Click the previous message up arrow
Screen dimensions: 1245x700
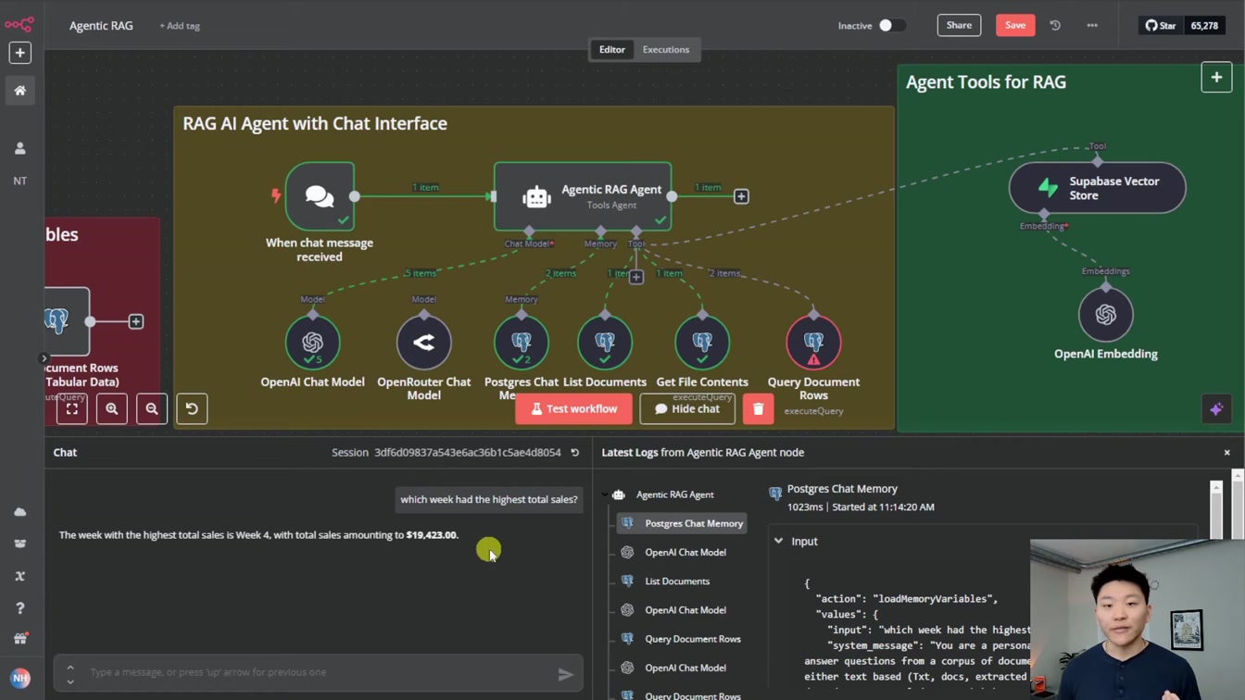click(x=70, y=667)
